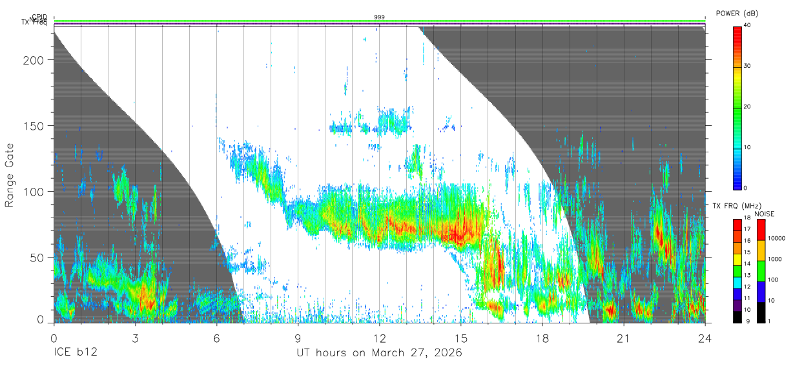793x366 pixels.
Task: Click the '24' hour tick label
Action: (x=705, y=338)
